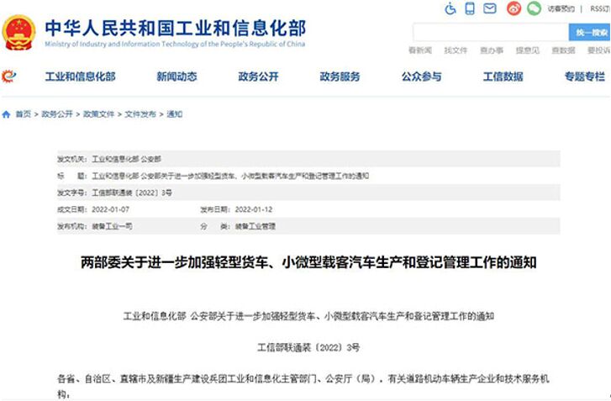Viewport: 611px width, 401px height.
Task: Open the 专题专栏 navigation menu
Action: pyautogui.click(x=585, y=77)
